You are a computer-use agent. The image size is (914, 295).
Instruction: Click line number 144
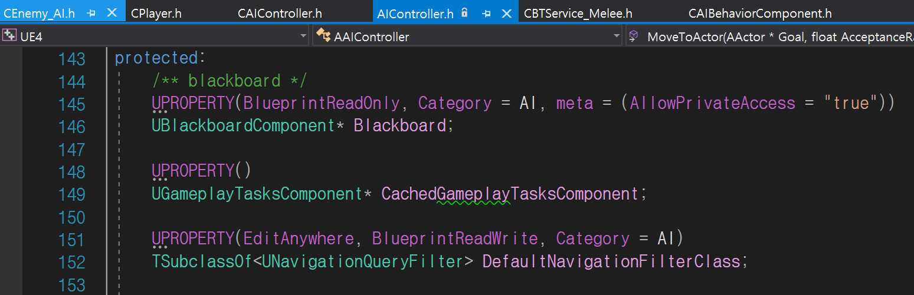pos(72,81)
